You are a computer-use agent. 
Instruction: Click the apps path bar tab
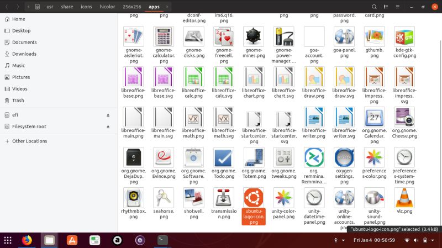[154, 7]
